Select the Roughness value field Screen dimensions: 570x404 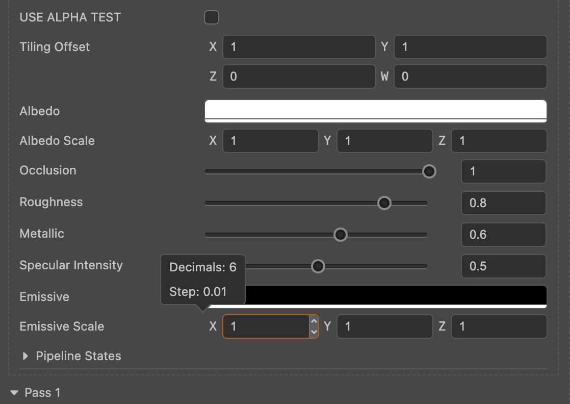[503, 203]
